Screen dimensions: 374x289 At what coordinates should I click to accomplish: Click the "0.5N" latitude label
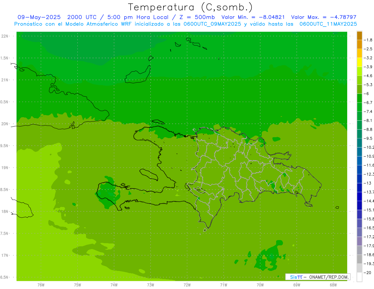coord(5,102)
